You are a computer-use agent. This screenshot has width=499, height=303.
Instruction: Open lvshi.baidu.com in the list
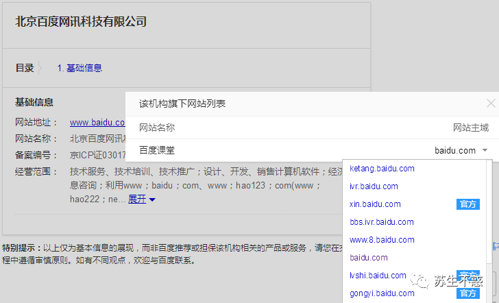click(378, 276)
